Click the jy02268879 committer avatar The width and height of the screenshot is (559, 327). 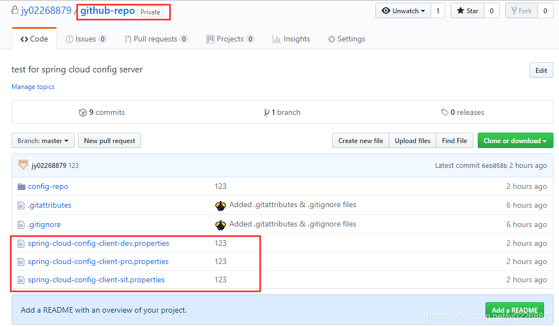pos(23,165)
